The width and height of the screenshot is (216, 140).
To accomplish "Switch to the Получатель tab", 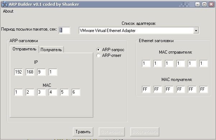I will click(x=51, y=50).
